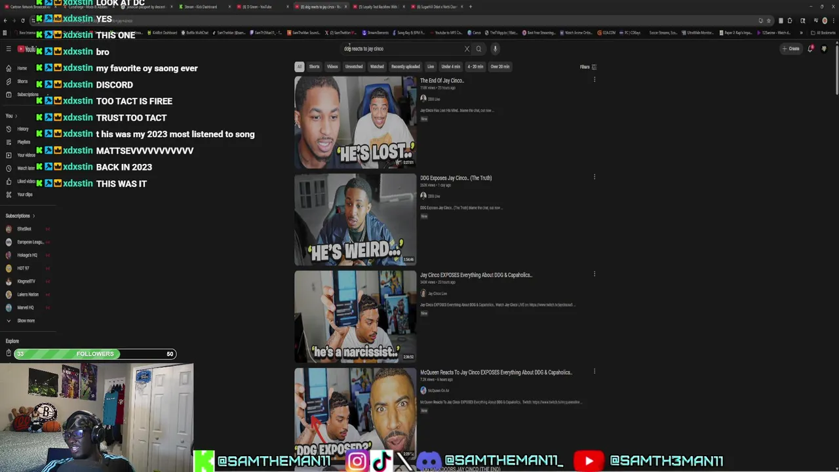The image size is (839, 472).
Task: Go back in the browser
Action: click(6, 20)
